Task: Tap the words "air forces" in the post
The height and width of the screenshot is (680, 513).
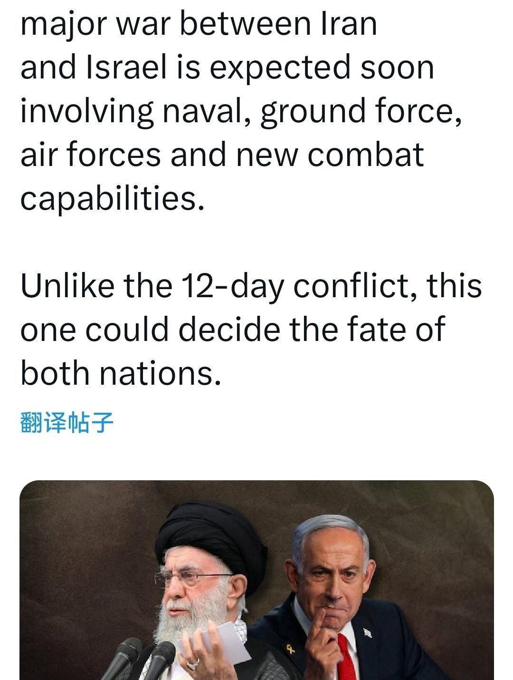Action: point(90,155)
